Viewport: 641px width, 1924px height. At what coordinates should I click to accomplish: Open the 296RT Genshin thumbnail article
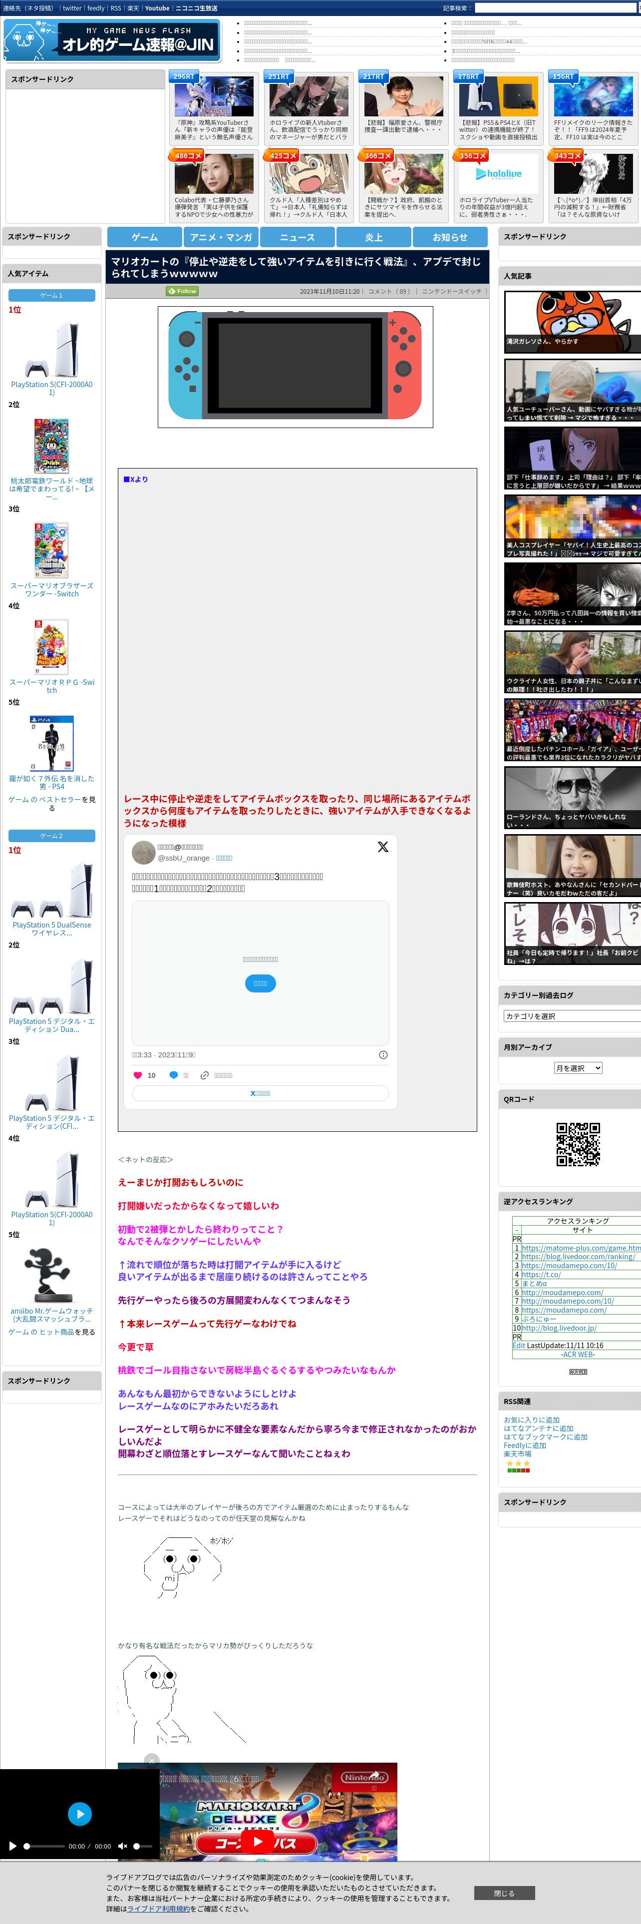(x=214, y=96)
